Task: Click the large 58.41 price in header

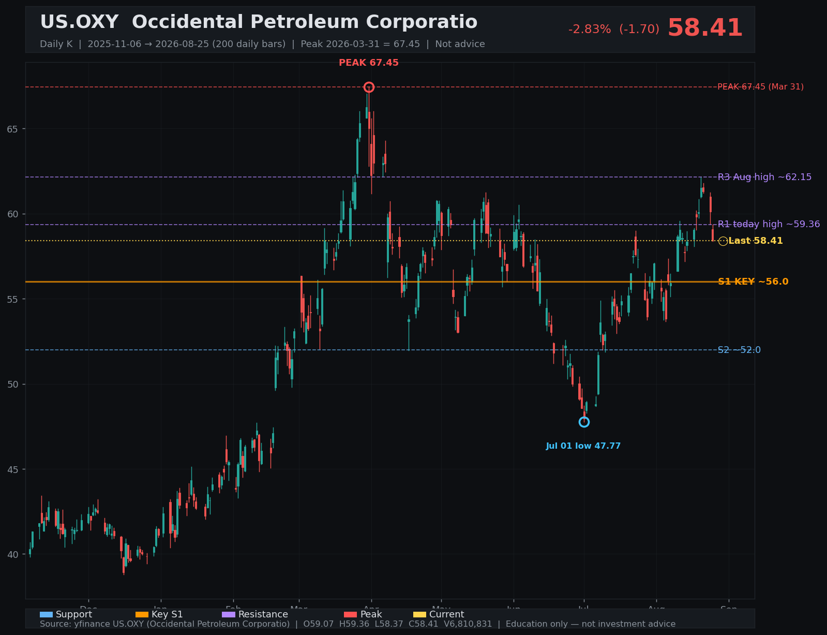Action: [705, 28]
